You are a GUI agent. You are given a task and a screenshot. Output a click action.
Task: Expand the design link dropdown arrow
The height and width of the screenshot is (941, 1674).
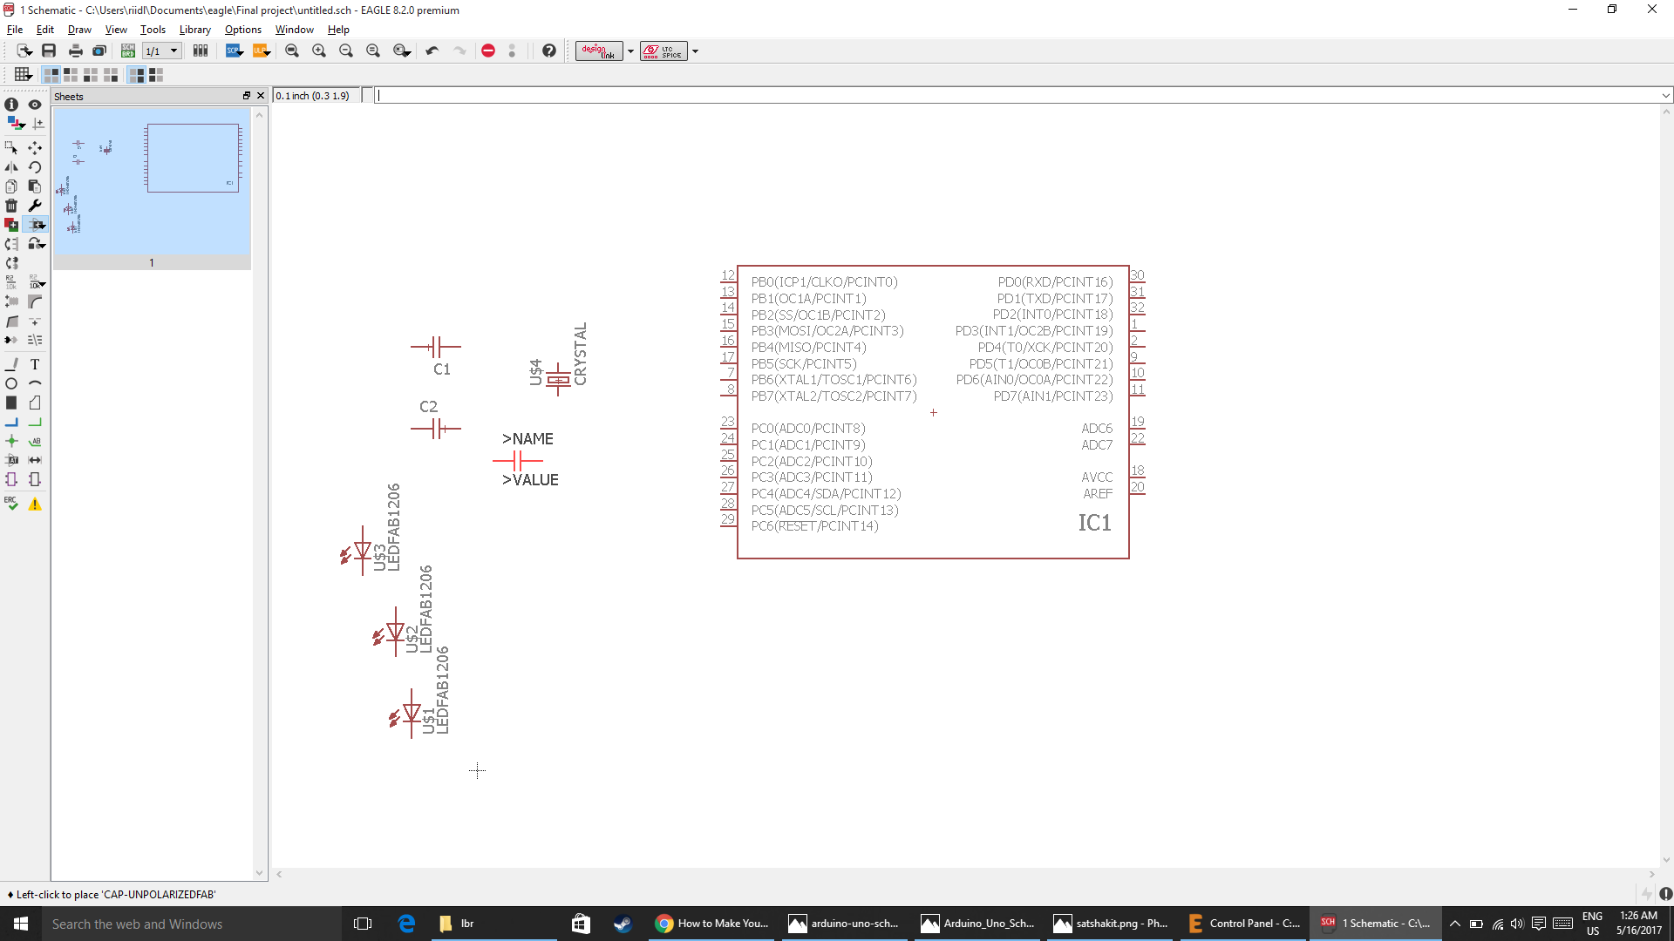tap(630, 51)
